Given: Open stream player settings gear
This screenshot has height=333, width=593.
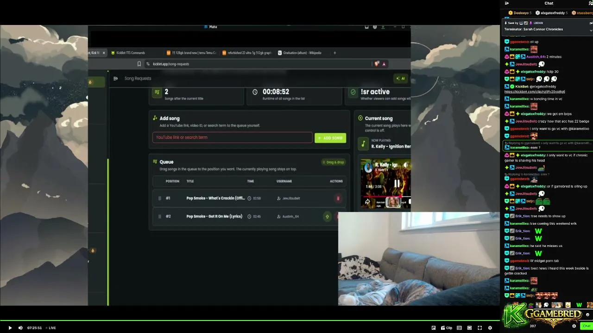Looking at the screenshot, I should coord(490,328).
